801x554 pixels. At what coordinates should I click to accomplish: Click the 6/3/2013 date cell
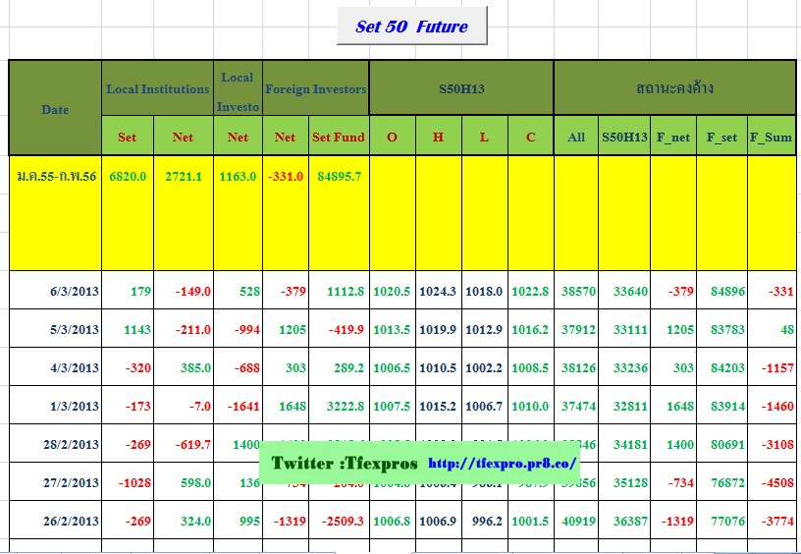tap(75, 291)
